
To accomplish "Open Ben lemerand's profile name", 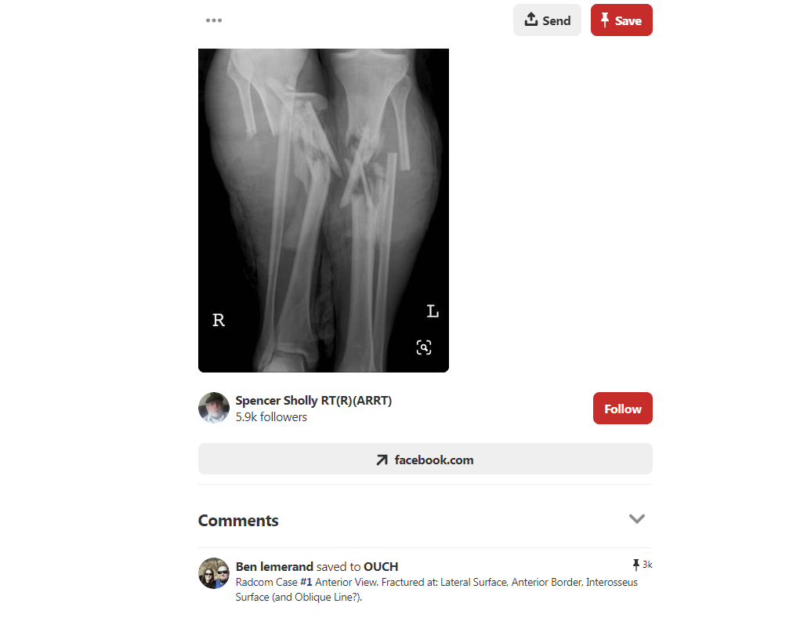I will [274, 567].
